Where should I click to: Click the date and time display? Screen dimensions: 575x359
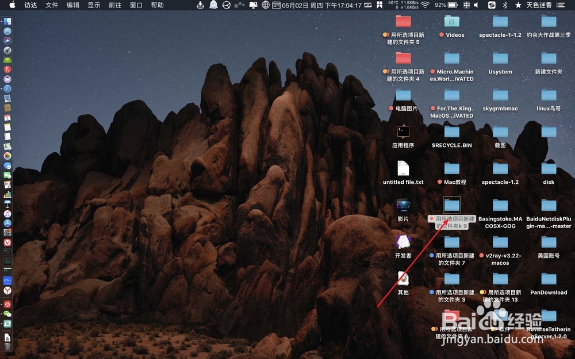click(321, 5)
